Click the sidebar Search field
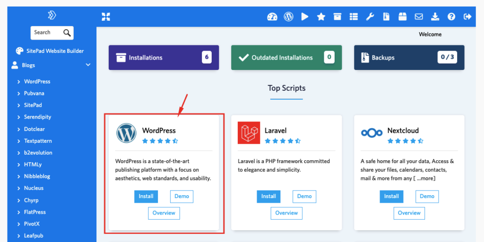Image resolution: width=484 pixels, height=242 pixels. [x=52, y=33]
